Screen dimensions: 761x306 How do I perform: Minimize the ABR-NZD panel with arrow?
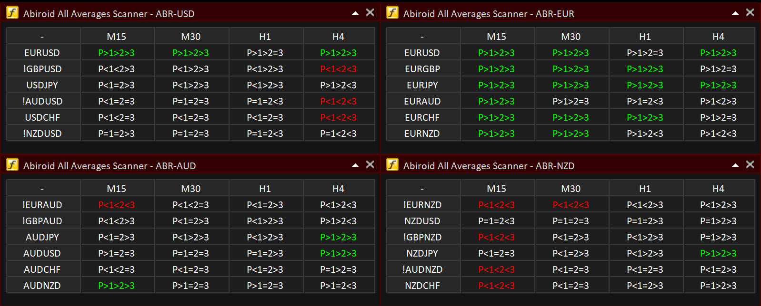pos(735,165)
